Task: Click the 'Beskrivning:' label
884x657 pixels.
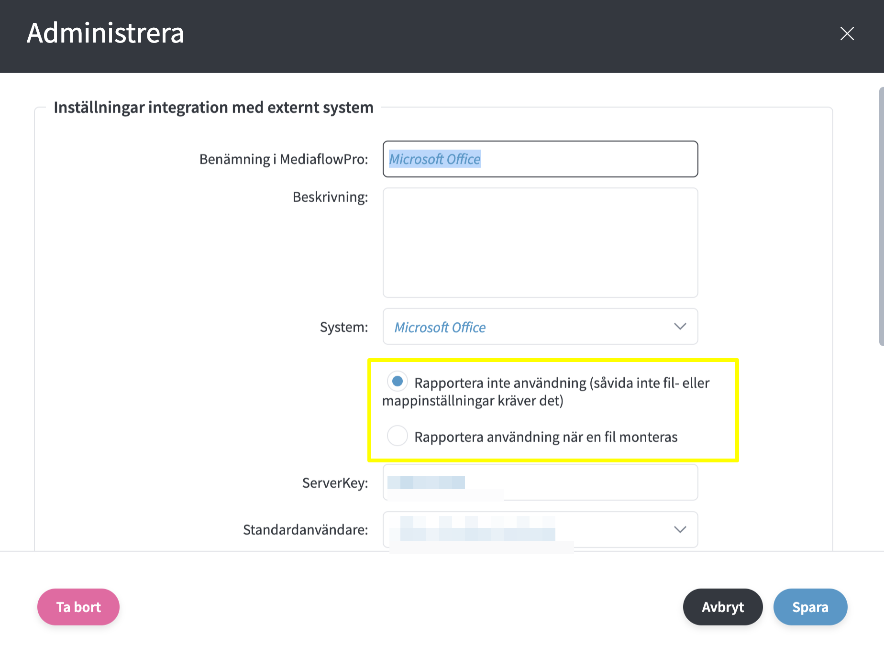Action: [330, 197]
